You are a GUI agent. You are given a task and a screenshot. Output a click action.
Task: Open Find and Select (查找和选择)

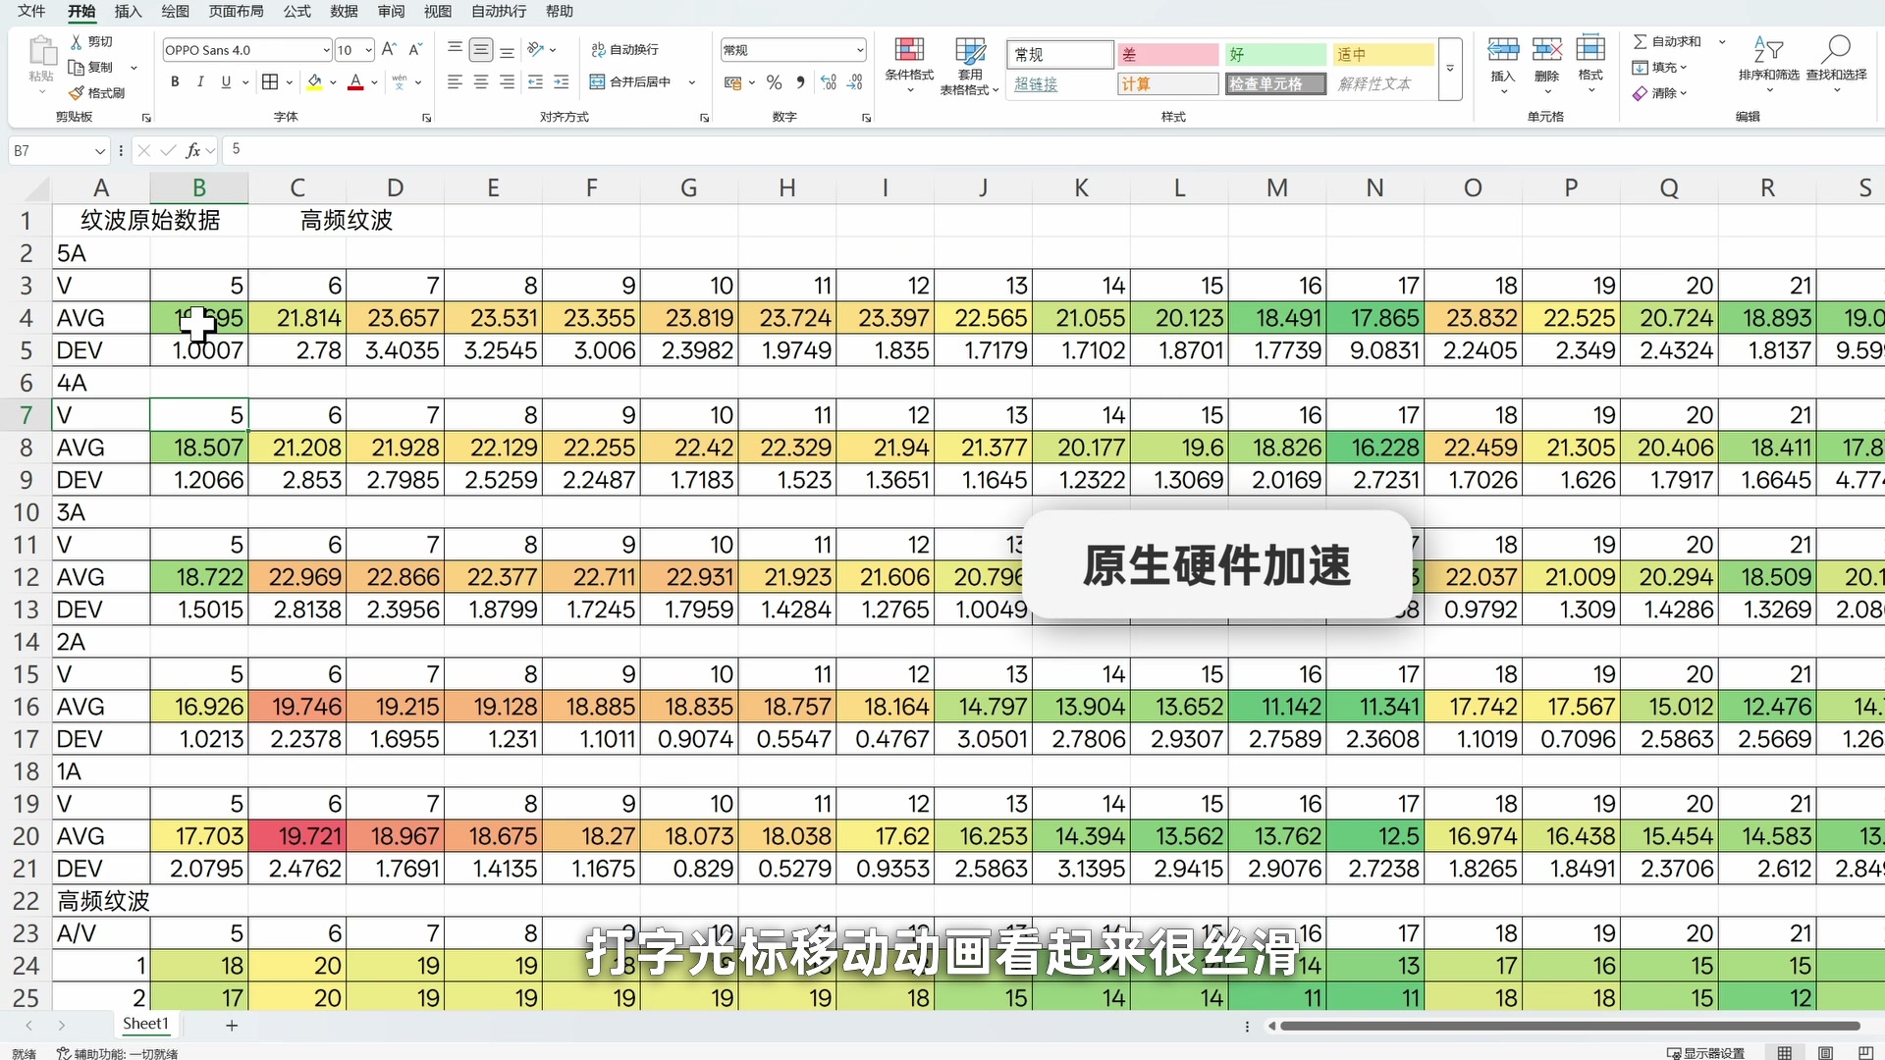pos(1837,64)
